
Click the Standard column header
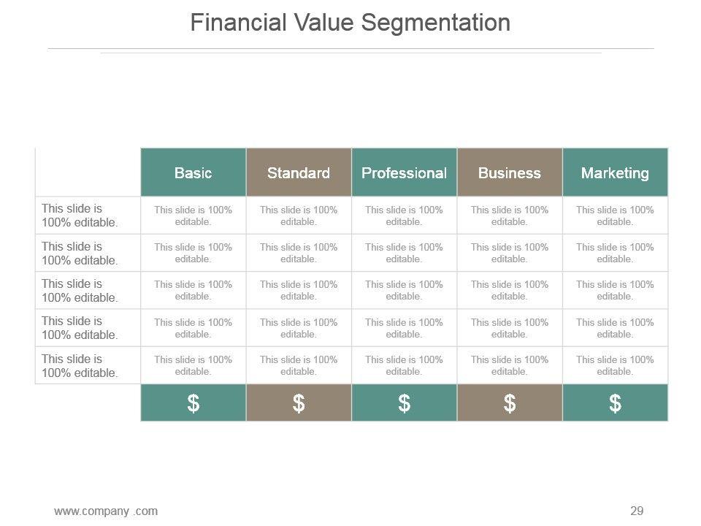click(299, 173)
